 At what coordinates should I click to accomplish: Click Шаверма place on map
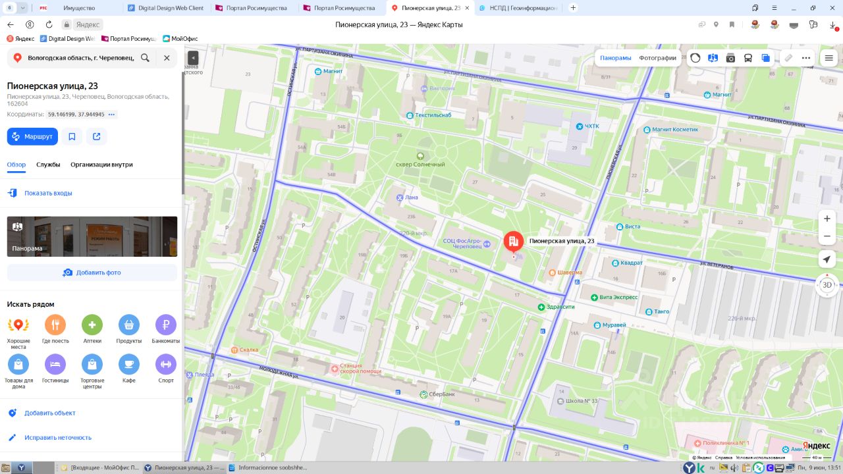[565, 273]
